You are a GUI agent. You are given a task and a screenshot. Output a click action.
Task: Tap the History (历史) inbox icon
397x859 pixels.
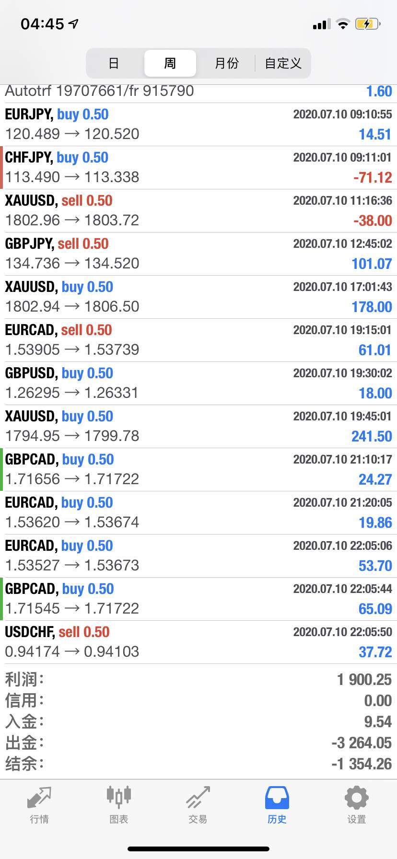point(277,798)
